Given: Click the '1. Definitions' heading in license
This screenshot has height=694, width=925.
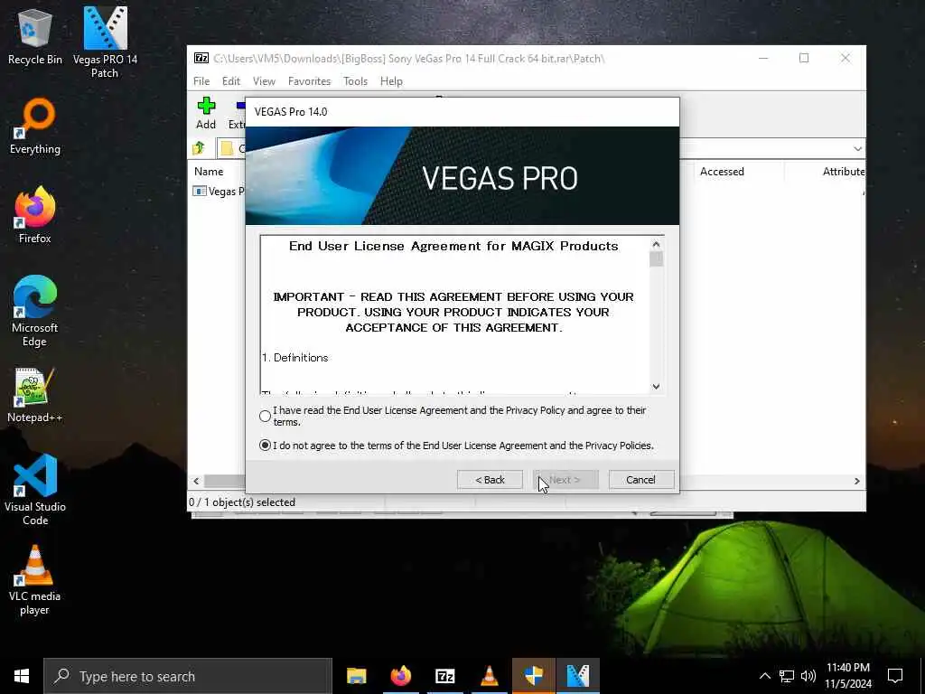Looking at the screenshot, I should coord(295,358).
